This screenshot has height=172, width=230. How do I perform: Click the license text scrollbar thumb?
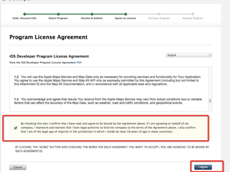click(x=210, y=101)
